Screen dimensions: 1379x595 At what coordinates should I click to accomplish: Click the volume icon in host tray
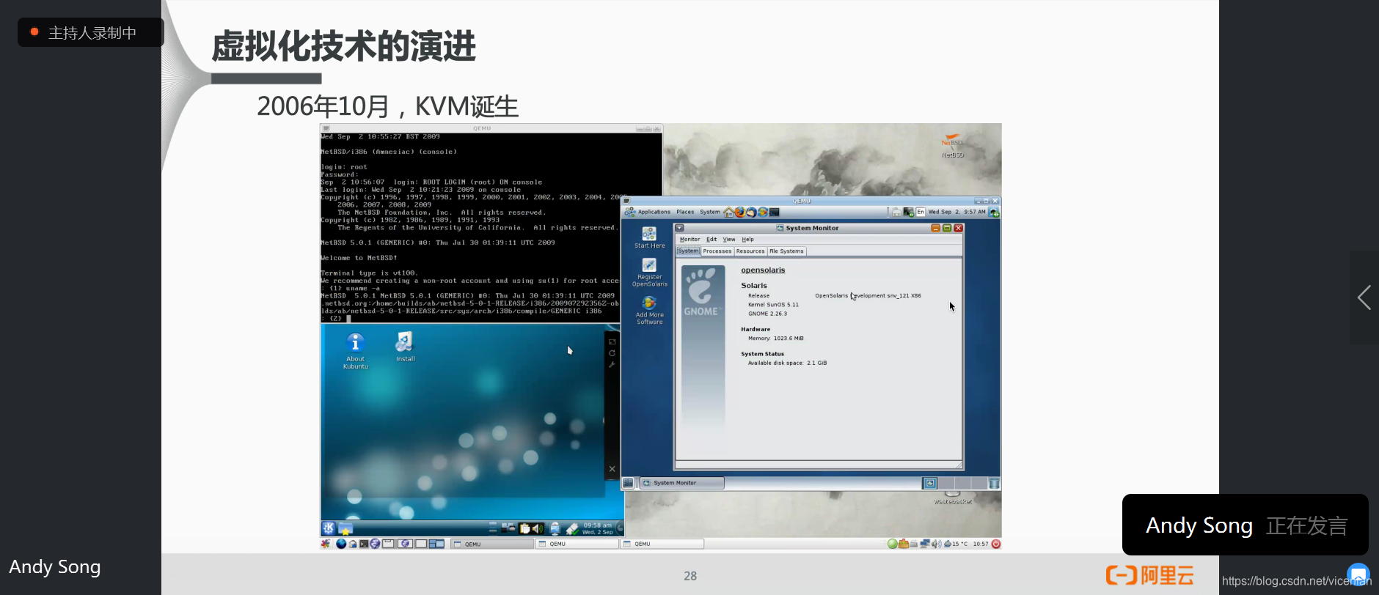pyautogui.click(x=936, y=544)
